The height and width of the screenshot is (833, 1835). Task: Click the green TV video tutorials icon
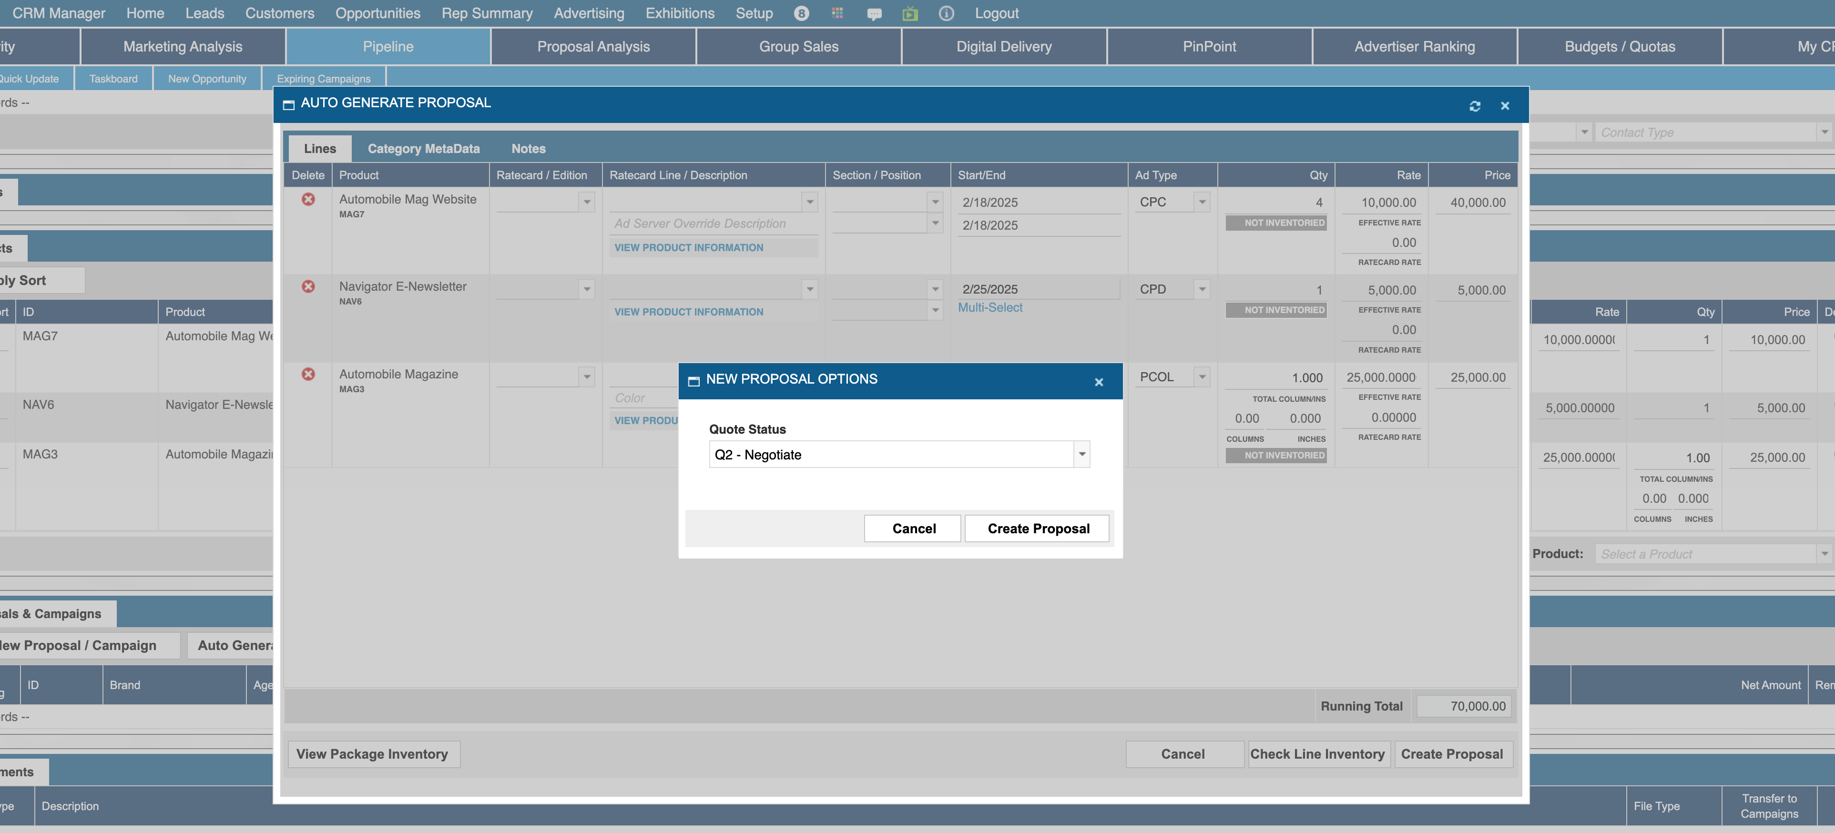(x=910, y=13)
